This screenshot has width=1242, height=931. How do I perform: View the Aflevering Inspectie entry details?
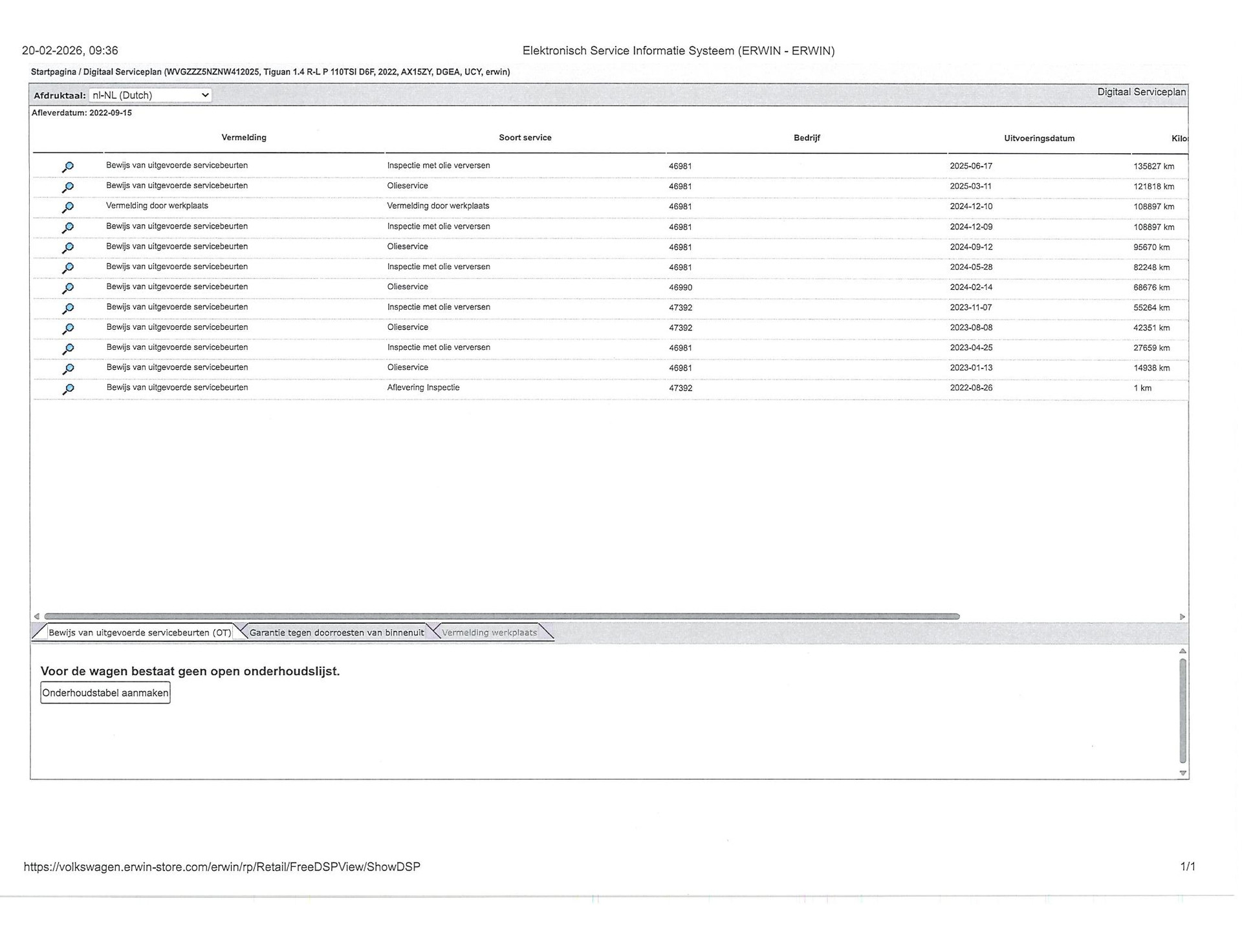pyautogui.click(x=67, y=389)
